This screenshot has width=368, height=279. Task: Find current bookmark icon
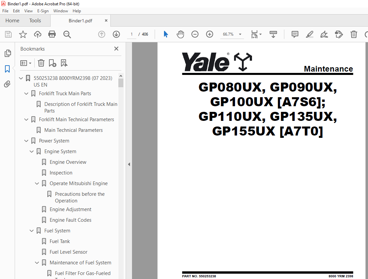(x=64, y=63)
